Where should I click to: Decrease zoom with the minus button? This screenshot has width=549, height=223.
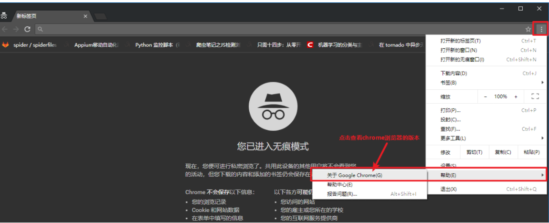[486, 96]
